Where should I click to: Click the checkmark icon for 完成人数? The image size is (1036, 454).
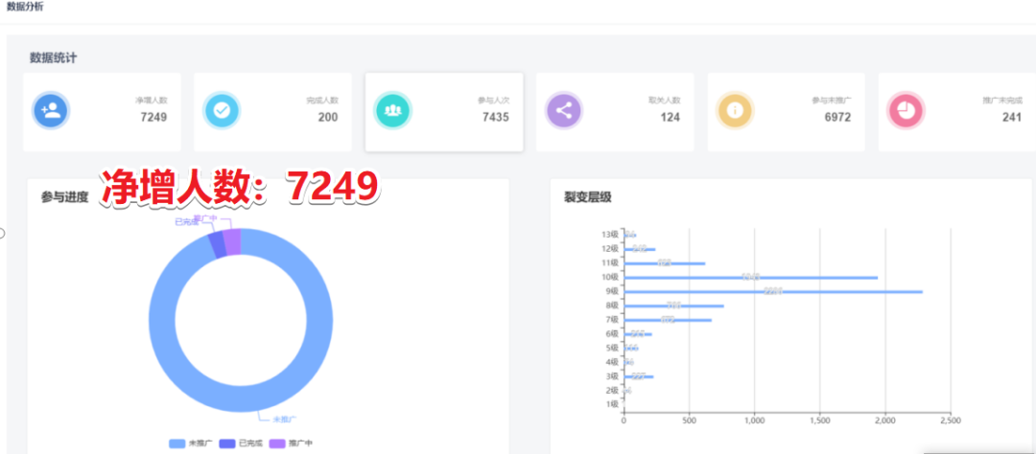pos(222,110)
